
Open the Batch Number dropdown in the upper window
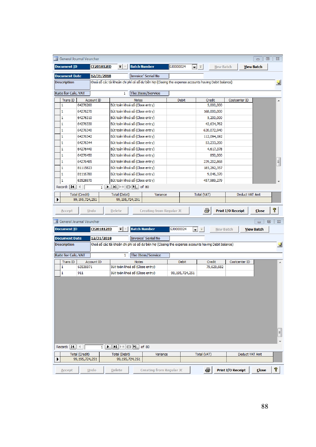click(194, 67)
